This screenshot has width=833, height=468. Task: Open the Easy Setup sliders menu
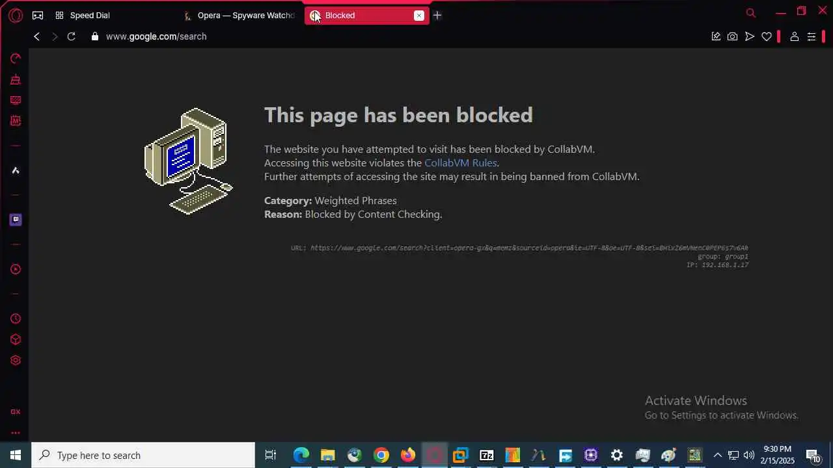[812, 36]
